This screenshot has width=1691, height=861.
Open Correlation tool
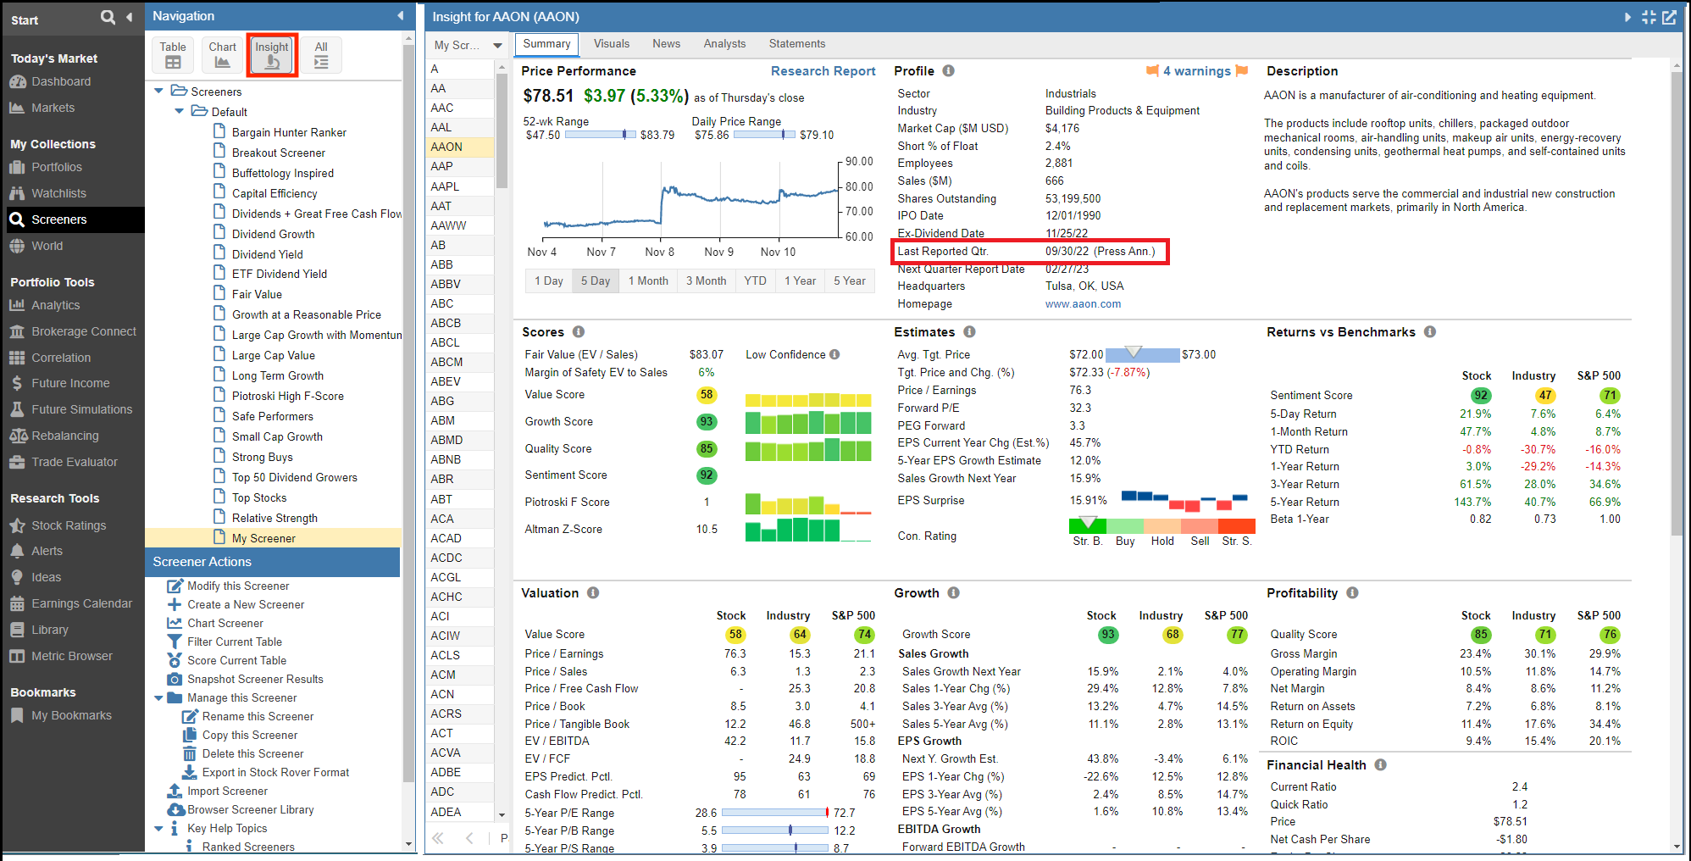pos(60,358)
